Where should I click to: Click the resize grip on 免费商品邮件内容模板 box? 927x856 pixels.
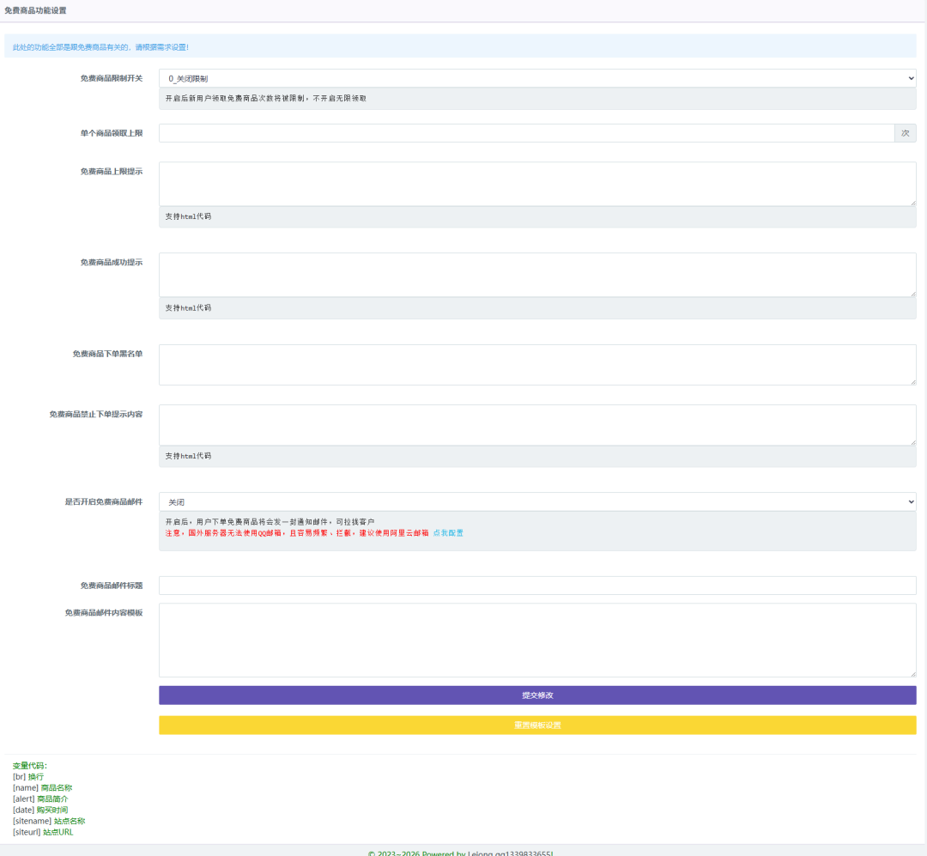tap(912, 673)
